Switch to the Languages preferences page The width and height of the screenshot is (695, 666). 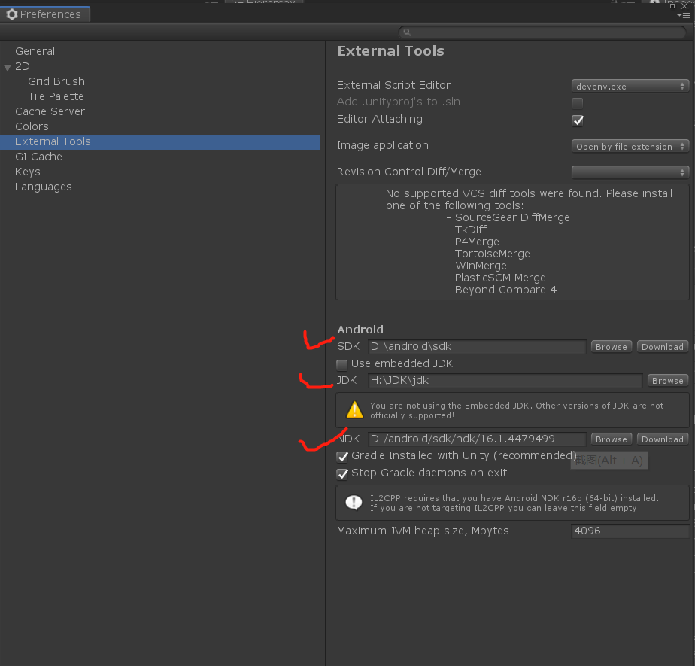point(43,187)
